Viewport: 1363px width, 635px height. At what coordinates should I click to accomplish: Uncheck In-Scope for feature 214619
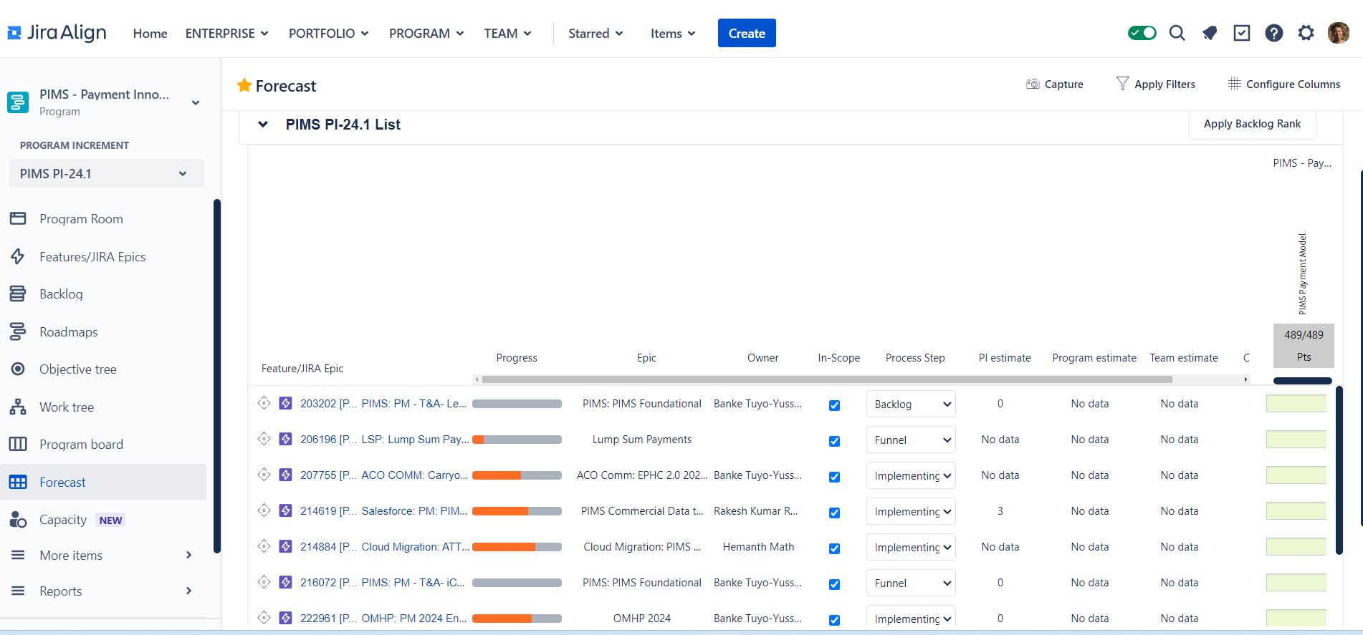point(834,513)
